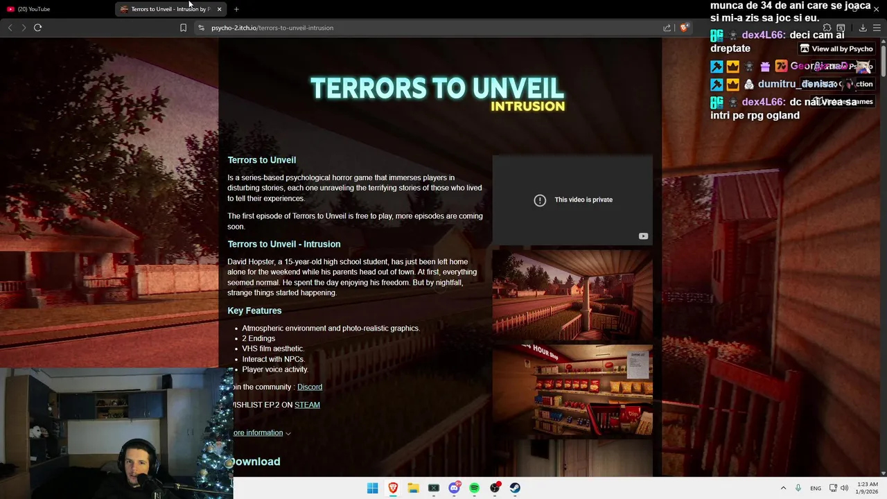
Task: Open the 24 Hour Shop screenshot thumbnail
Action: [572, 389]
